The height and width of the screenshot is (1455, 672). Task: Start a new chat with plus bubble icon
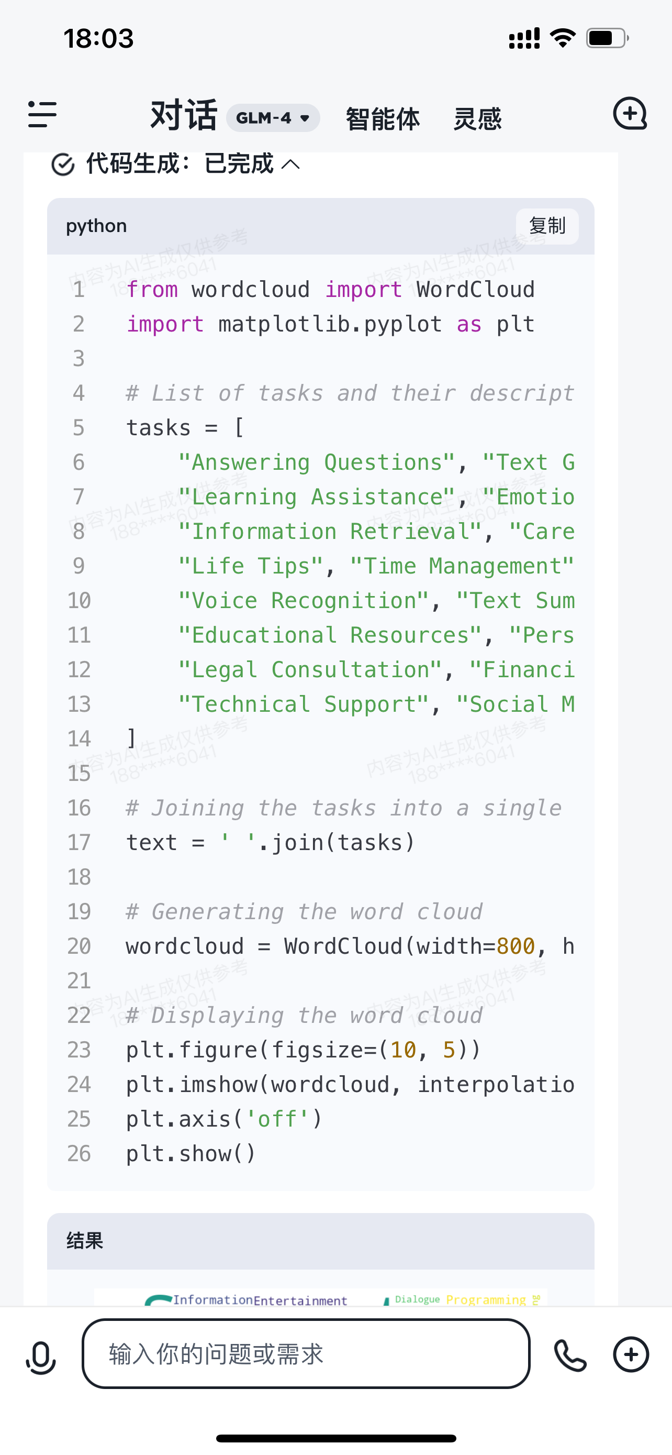pyautogui.click(x=630, y=114)
